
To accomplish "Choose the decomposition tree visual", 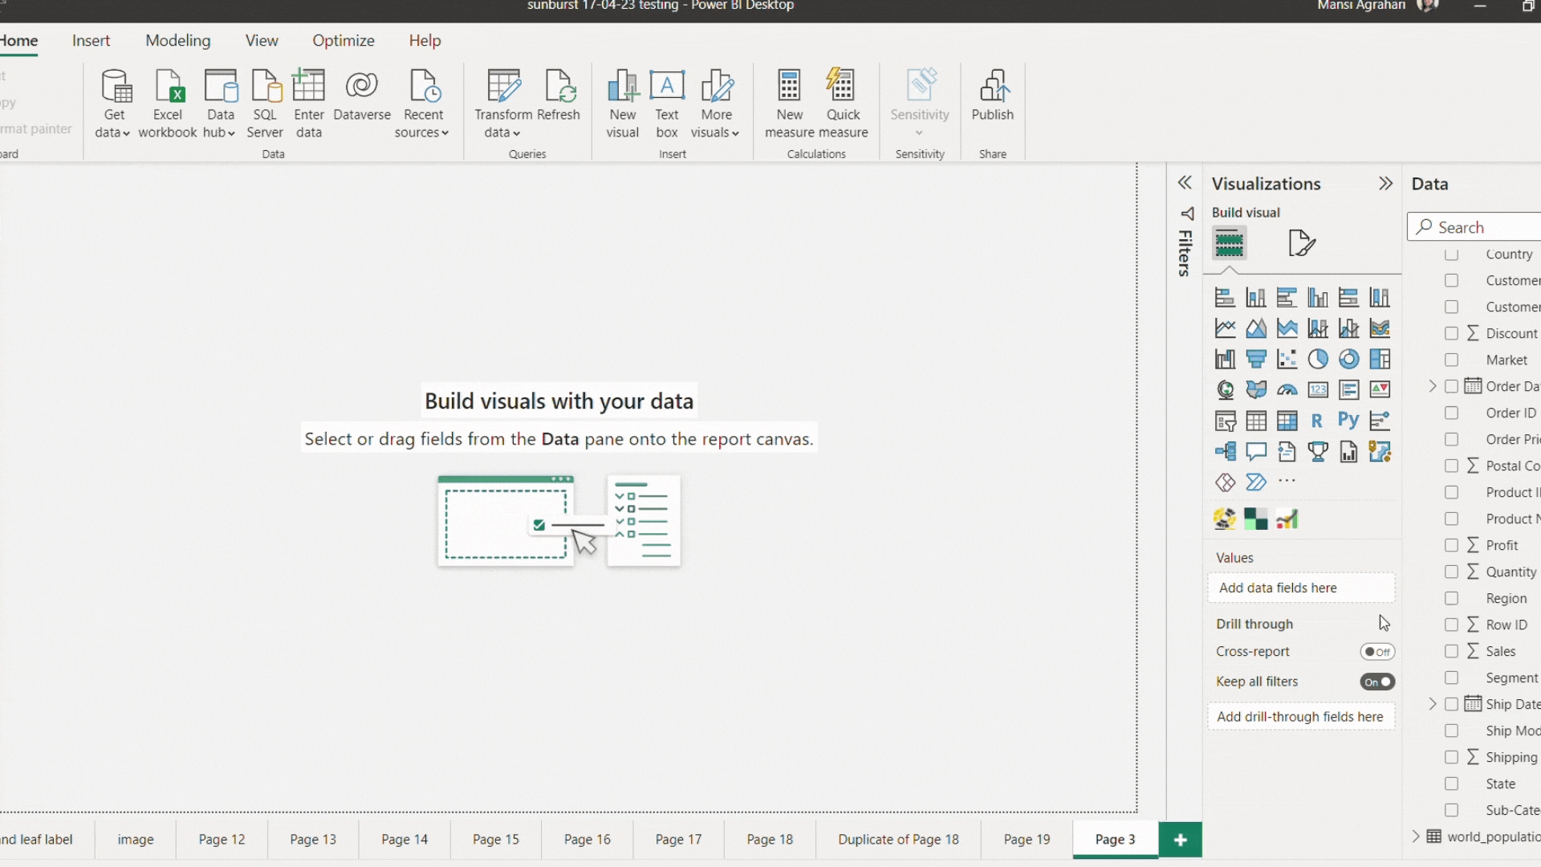I will pos(1225,451).
